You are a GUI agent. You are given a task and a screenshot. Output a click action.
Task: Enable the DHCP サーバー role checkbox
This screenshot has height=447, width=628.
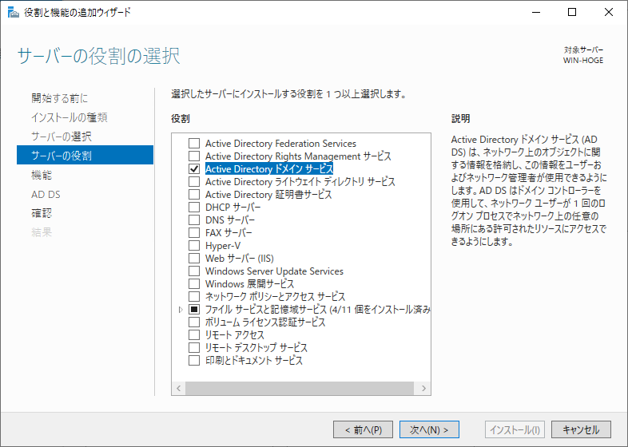[194, 208]
